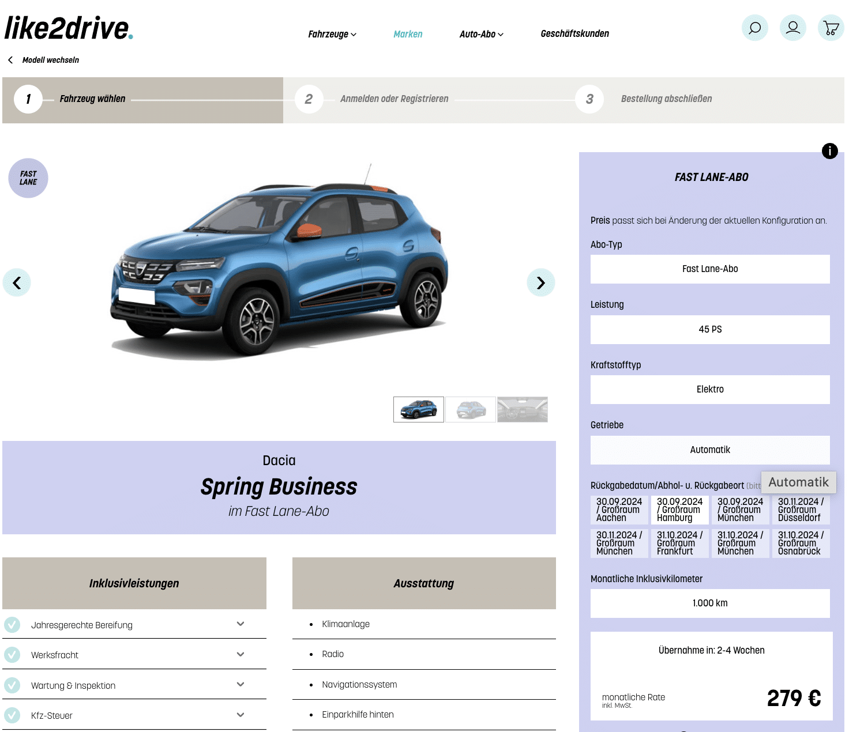Click Klimaanlage equipment entry

tap(346, 624)
